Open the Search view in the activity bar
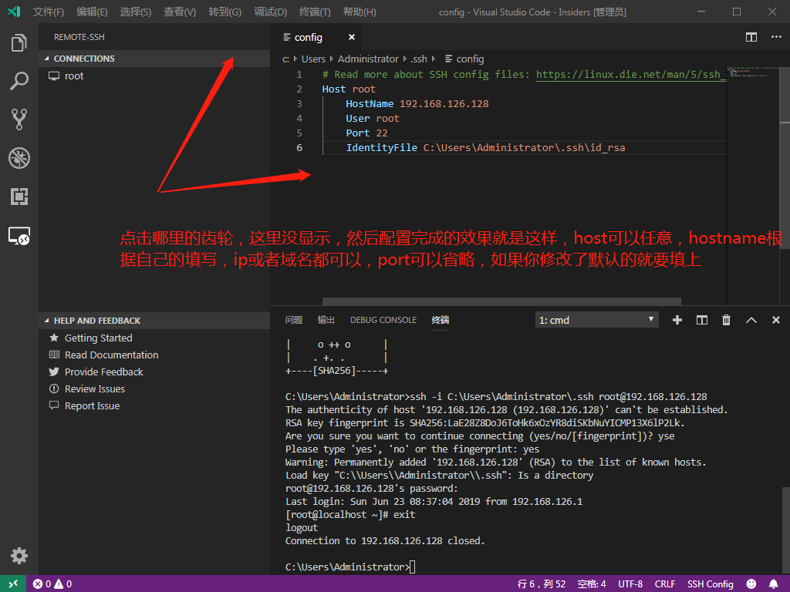790x592 pixels. pos(19,80)
